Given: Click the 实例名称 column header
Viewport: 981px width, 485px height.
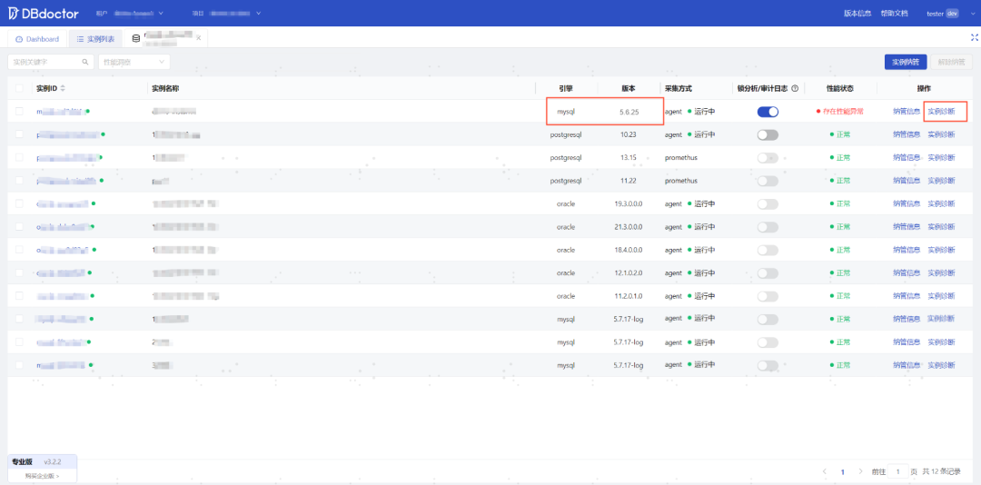Looking at the screenshot, I should click(x=166, y=88).
